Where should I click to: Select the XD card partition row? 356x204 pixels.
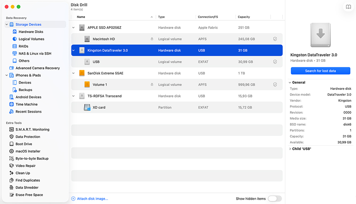pos(177,107)
